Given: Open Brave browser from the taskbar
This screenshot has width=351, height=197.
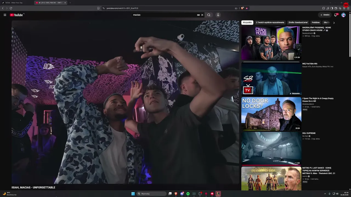Looking at the screenshot, I should (x=176, y=194).
